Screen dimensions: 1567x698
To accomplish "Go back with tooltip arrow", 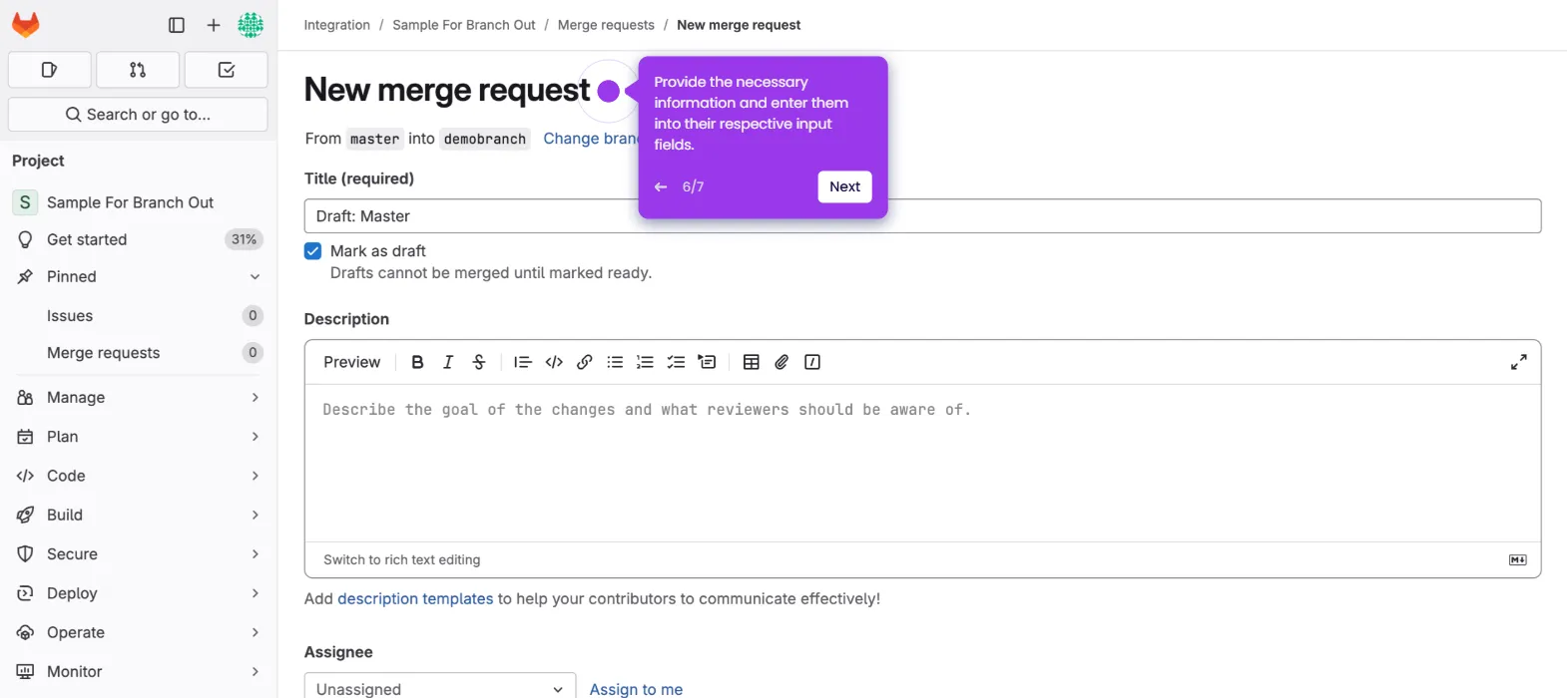I will (661, 186).
